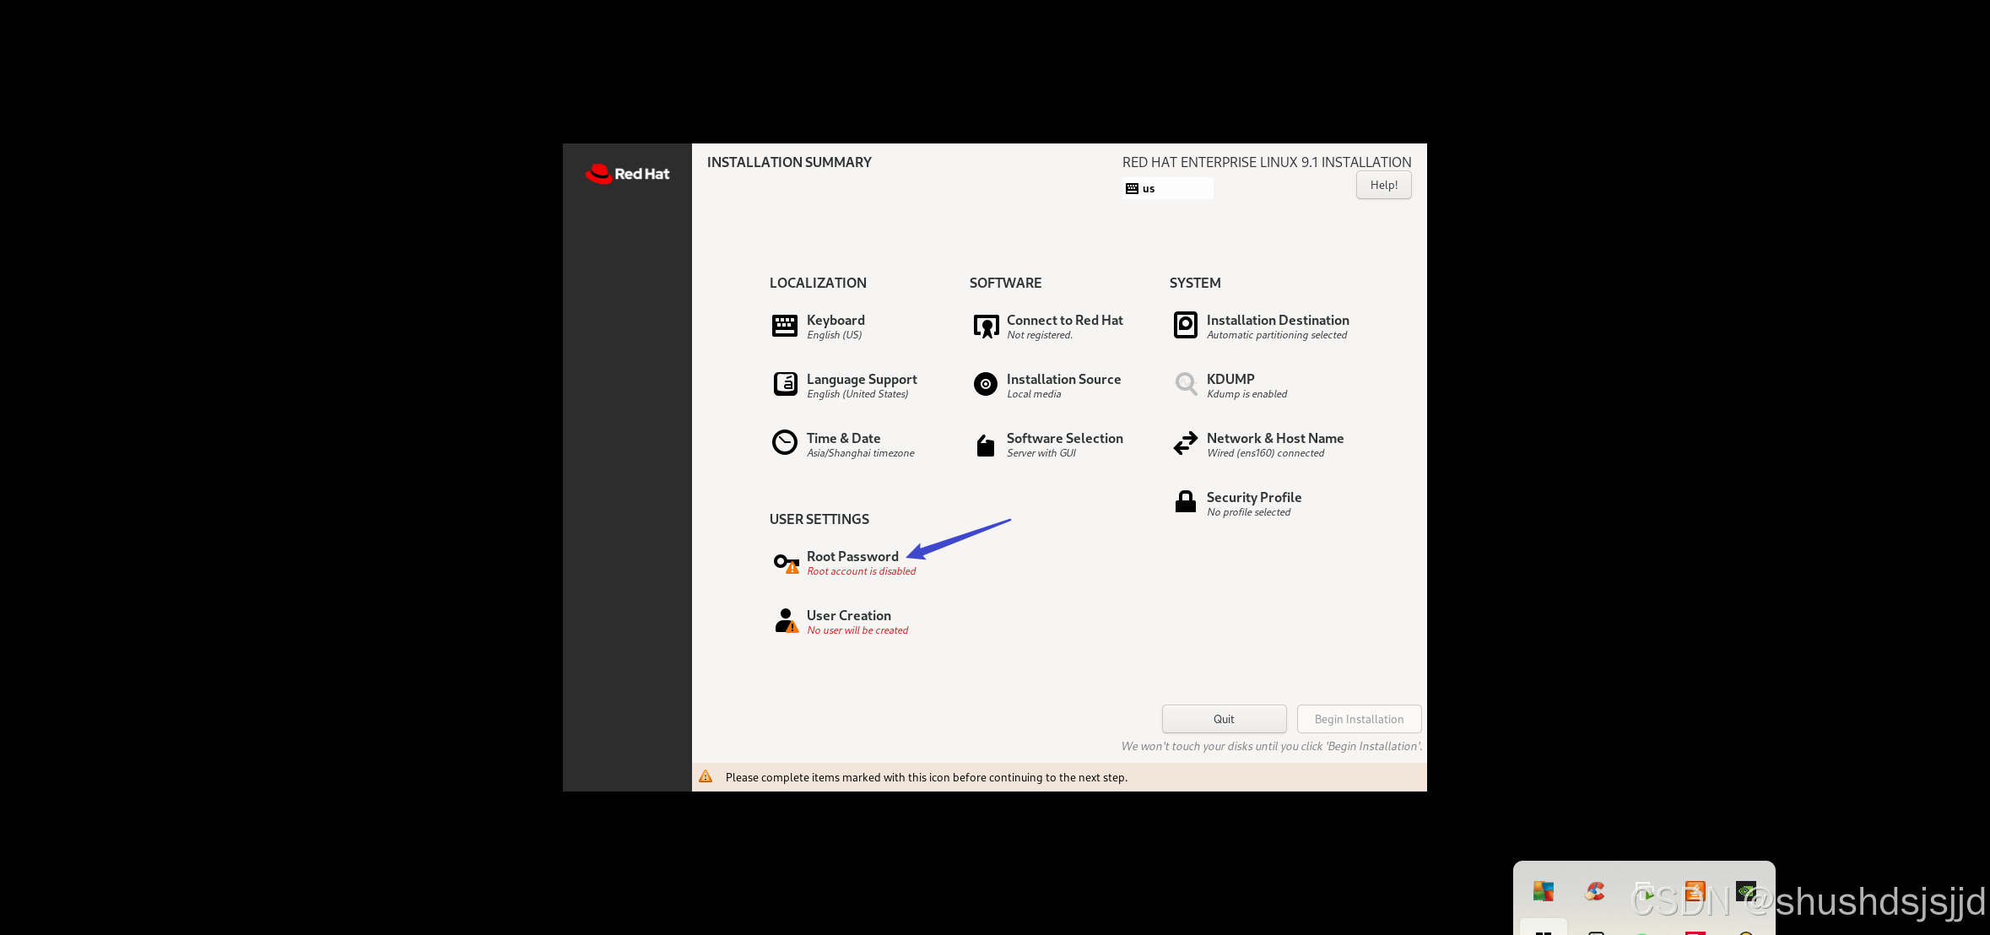Click the Red Hat logo
Screen dimensions: 1990x935
click(627, 174)
